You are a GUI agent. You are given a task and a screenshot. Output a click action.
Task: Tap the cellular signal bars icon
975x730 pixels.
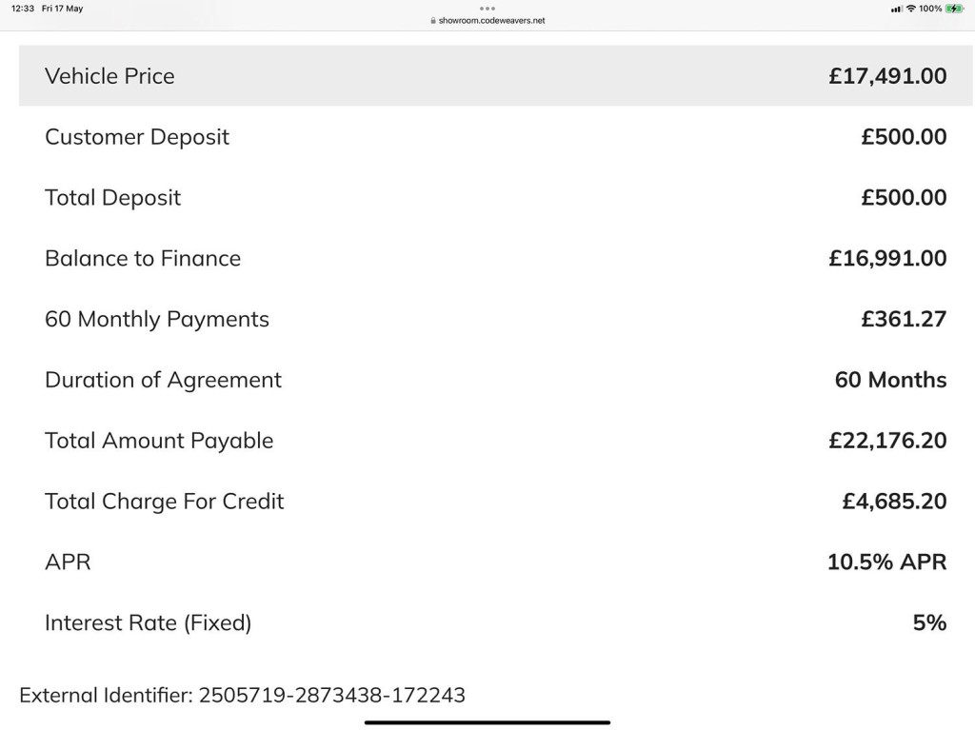pyautogui.click(x=896, y=9)
